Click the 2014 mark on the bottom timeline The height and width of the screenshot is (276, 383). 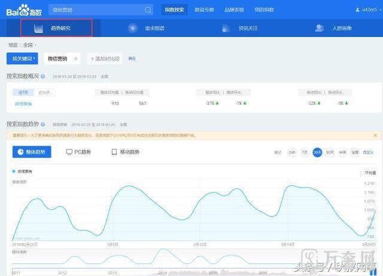coord(162,273)
